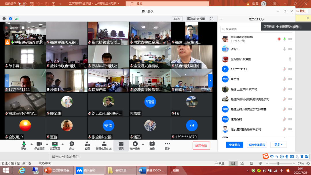Open 腾讯会议 taskbar item
Viewport: 311px width, 175px height.
pyautogui.click(x=89, y=170)
